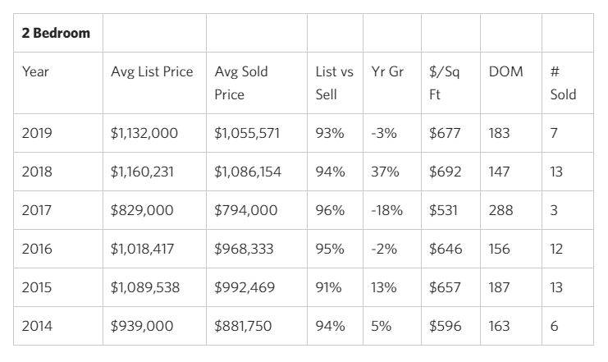Viewport: 608px width, 362px height.
Task: Select the $/Sq Ft column header
Action: point(445,82)
